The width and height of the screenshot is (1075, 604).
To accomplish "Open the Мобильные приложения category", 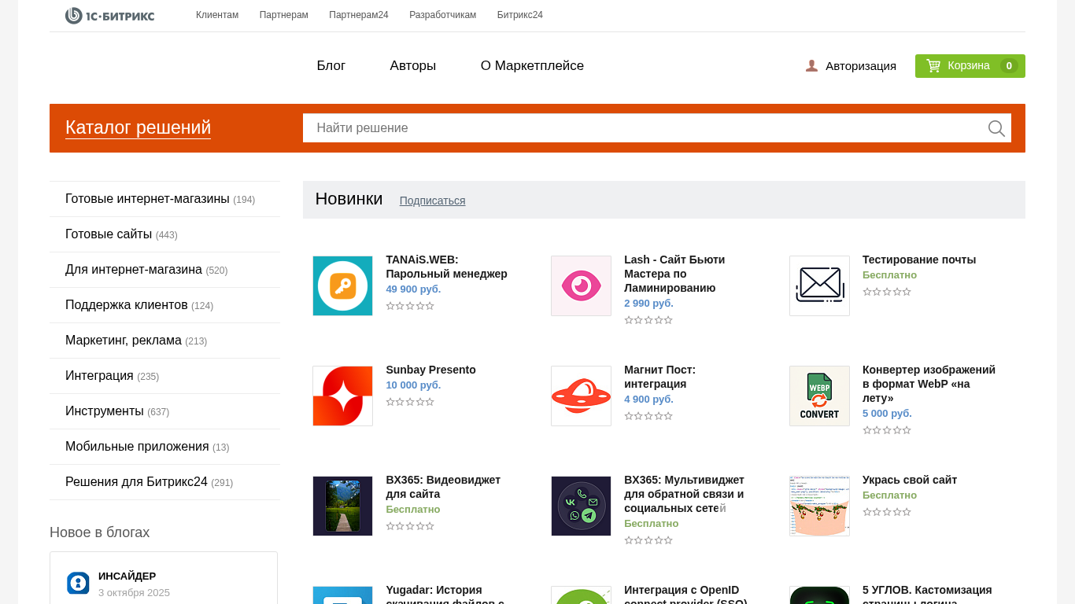I will click(x=137, y=447).
